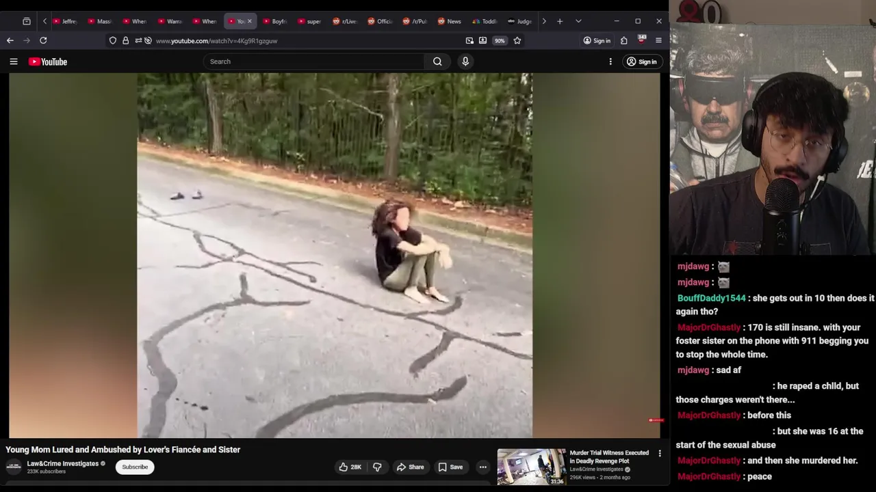Open options menu for recommended video

click(660, 453)
